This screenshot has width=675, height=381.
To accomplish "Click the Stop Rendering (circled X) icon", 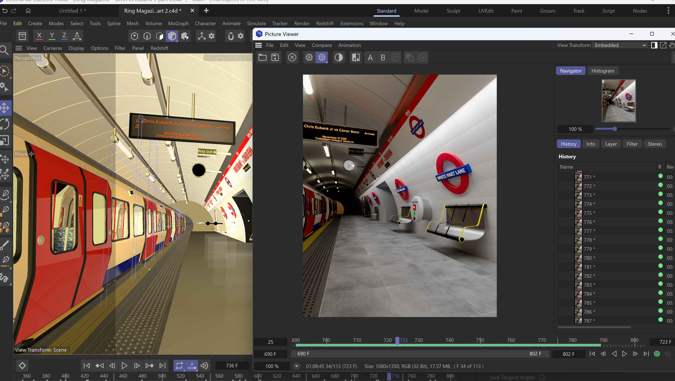I will (x=292, y=58).
